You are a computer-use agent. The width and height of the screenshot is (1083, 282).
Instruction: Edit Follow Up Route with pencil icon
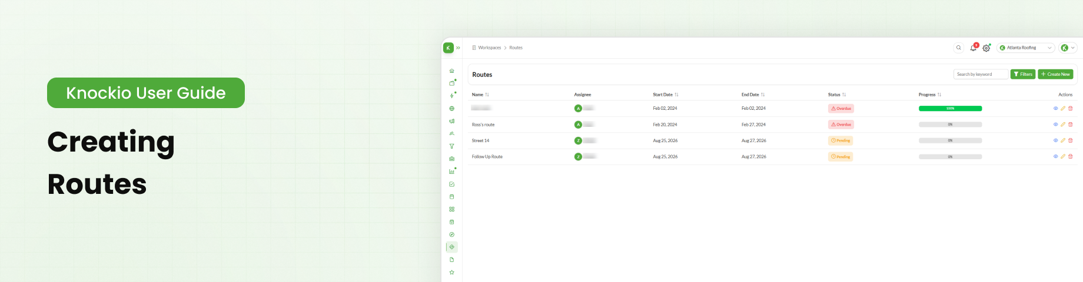(x=1063, y=156)
